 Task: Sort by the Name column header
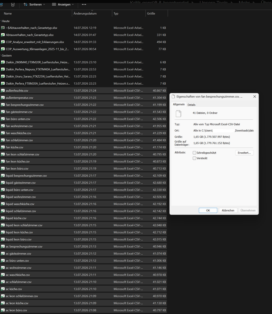8,13
